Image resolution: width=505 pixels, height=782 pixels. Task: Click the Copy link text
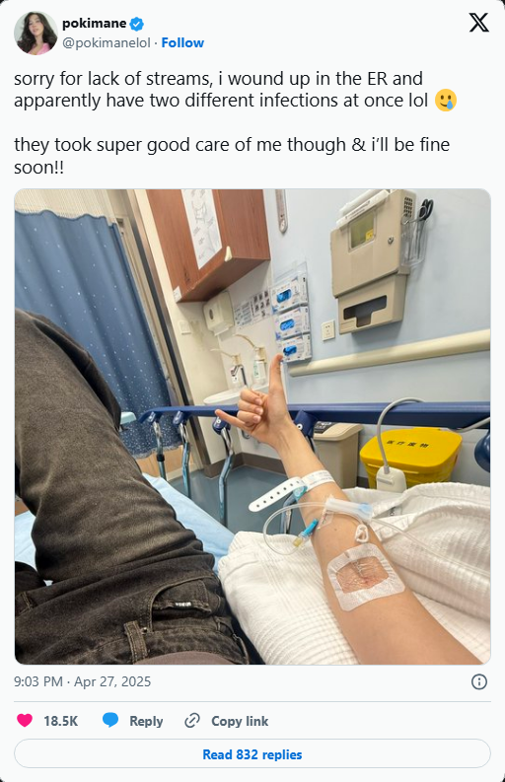(x=240, y=721)
